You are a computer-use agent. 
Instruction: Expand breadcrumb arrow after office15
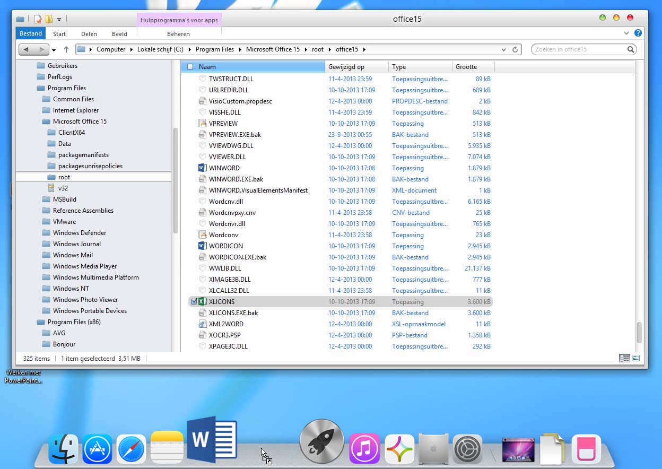pyautogui.click(x=364, y=49)
